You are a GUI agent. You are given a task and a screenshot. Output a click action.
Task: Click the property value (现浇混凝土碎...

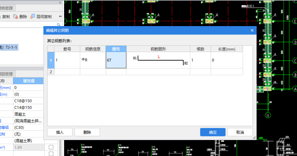(x=28, y=121)
